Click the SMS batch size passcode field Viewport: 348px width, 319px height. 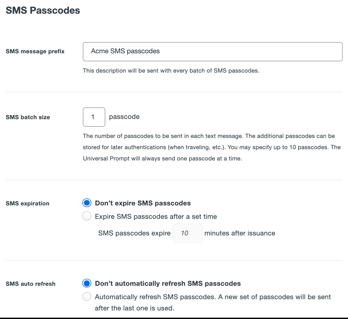coord(94,117)
